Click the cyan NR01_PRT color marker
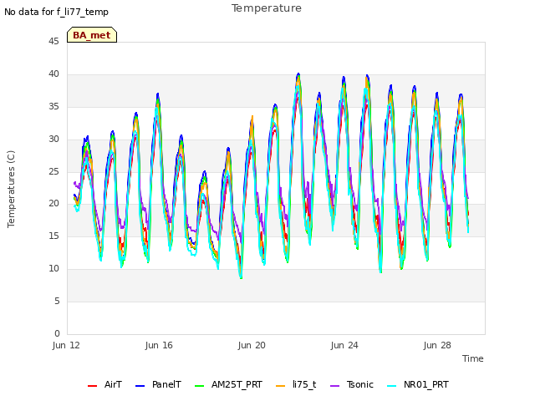The image size is (535, 401). click(x=392, y=386)
